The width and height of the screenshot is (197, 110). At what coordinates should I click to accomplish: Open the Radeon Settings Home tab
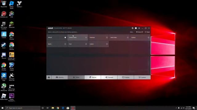(49, 77)
